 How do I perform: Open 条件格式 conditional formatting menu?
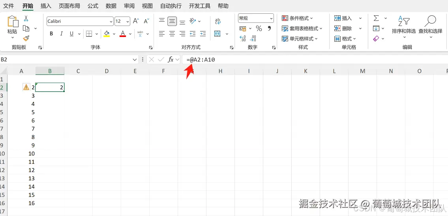point(298,18)
